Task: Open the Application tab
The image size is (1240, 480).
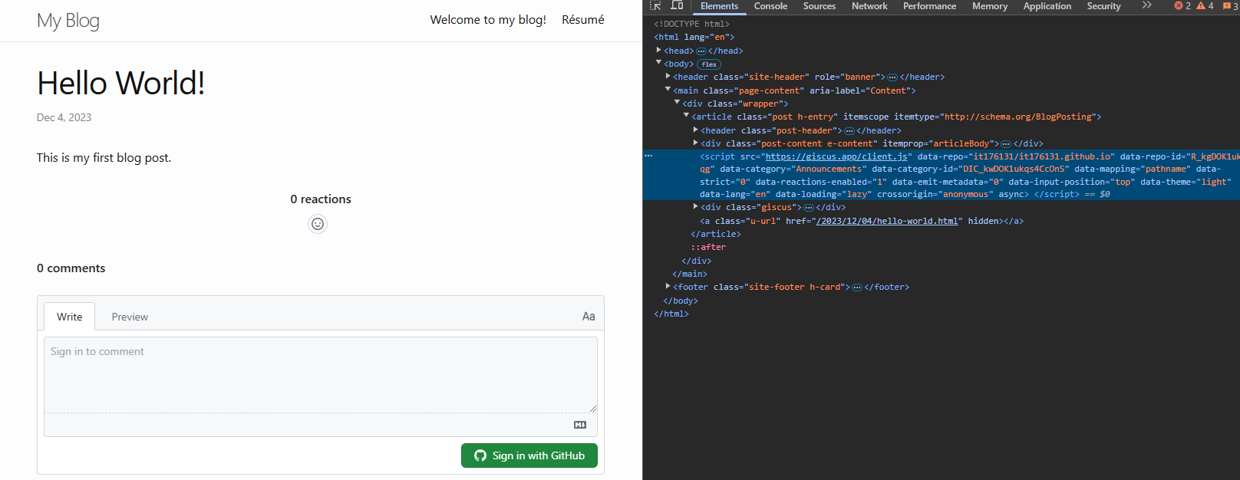Action: (1047, 6)
